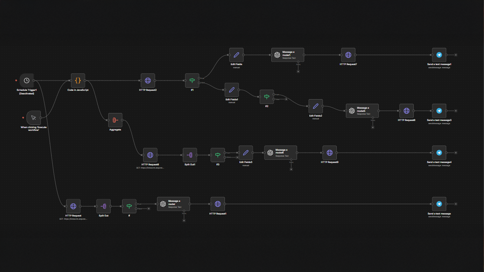Click the false-output plus on If2 node
Image resolution: width=484 pixels, height=272 pixels.
[x=286, y=99]
